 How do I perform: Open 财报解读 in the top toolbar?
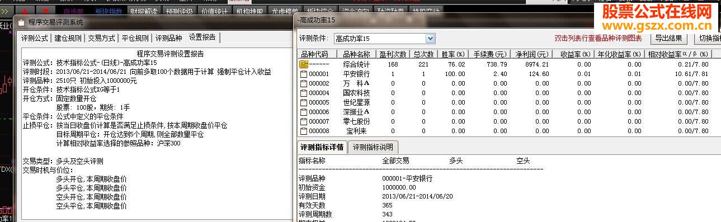pyautogui.click(x=143, y=11)
